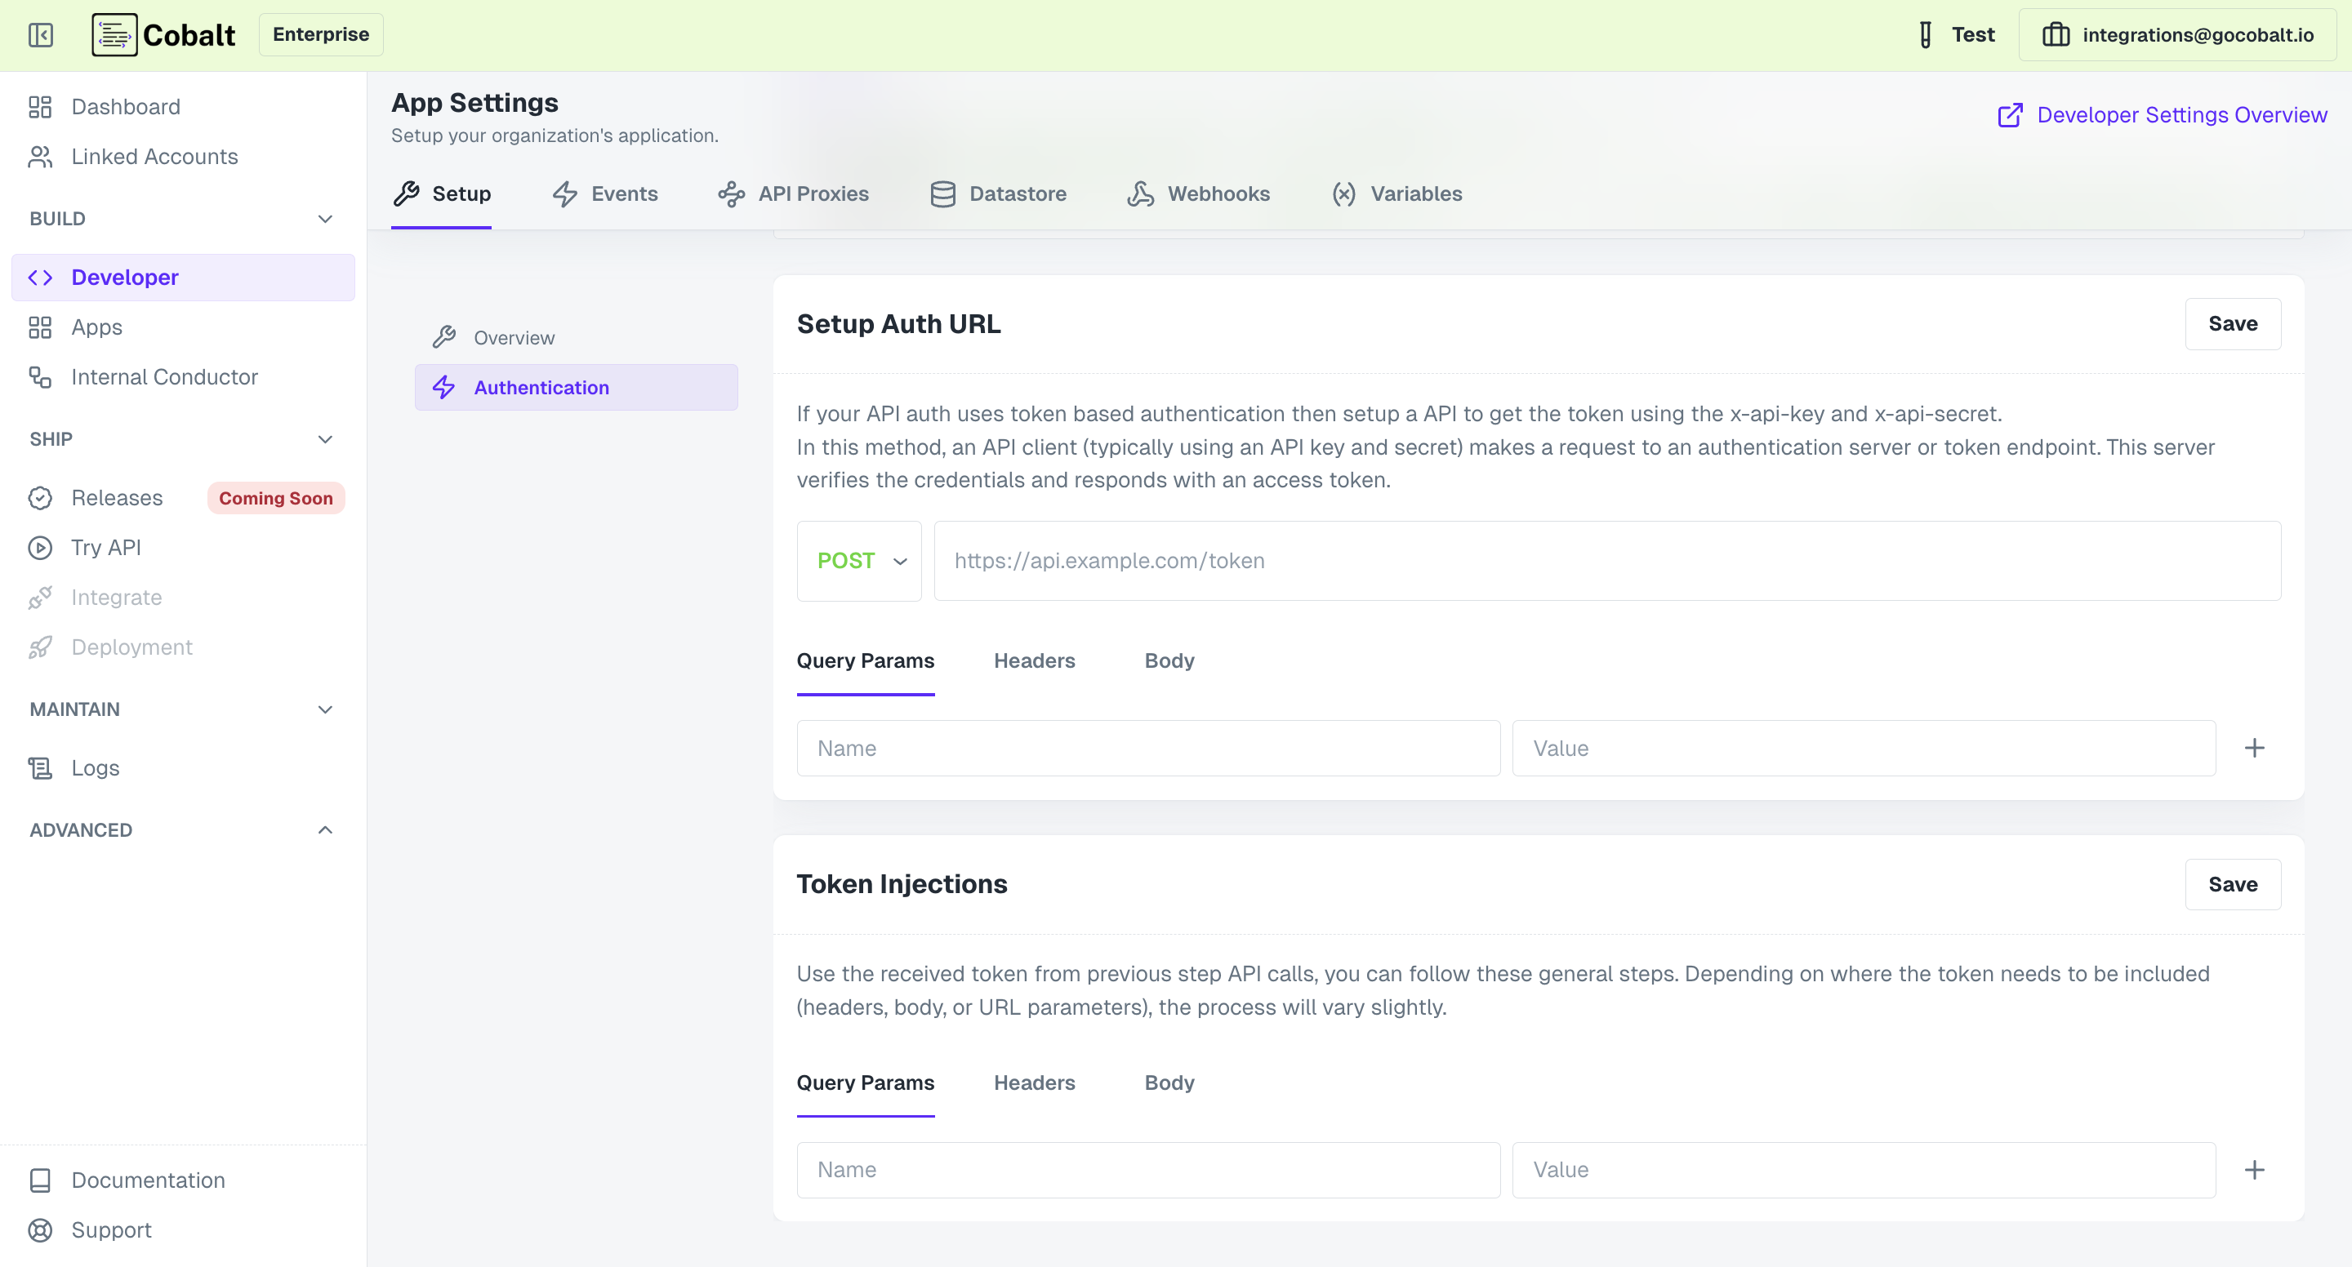Add query param row in Token Injections
The height and width of the screenshot is (1267, 2352).
[2253, 1169]
